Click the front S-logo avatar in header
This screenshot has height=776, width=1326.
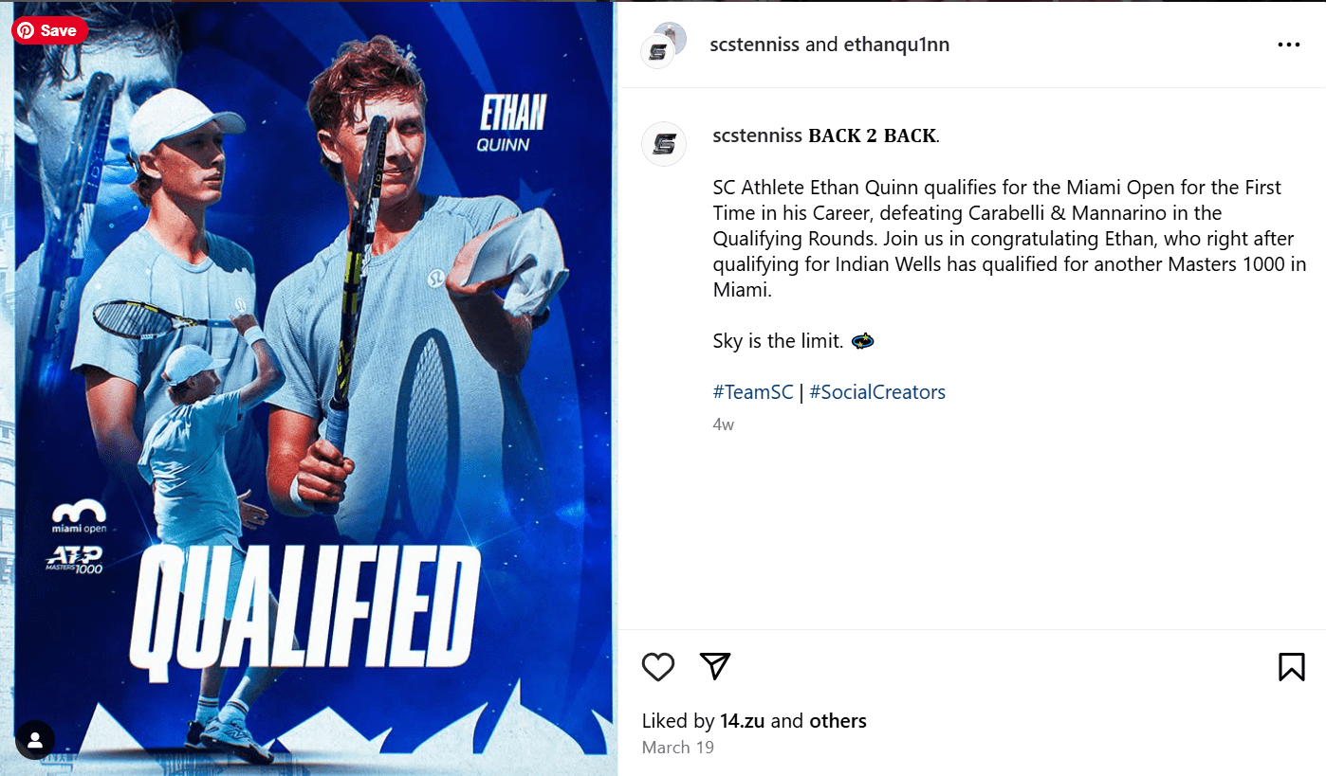[657, 53]
